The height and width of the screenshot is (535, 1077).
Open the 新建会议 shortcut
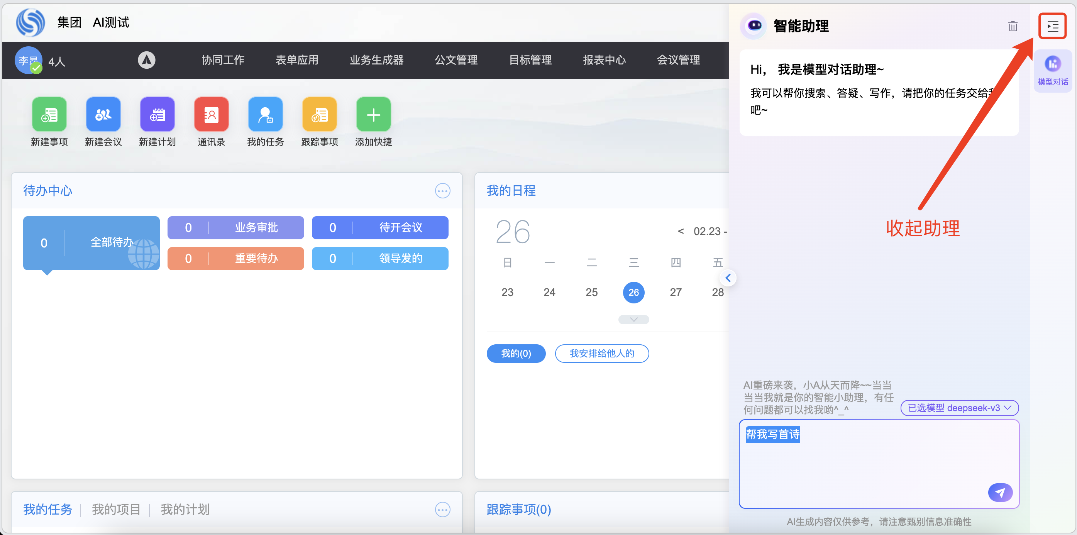pyautogui.click(x=103, y=115)
